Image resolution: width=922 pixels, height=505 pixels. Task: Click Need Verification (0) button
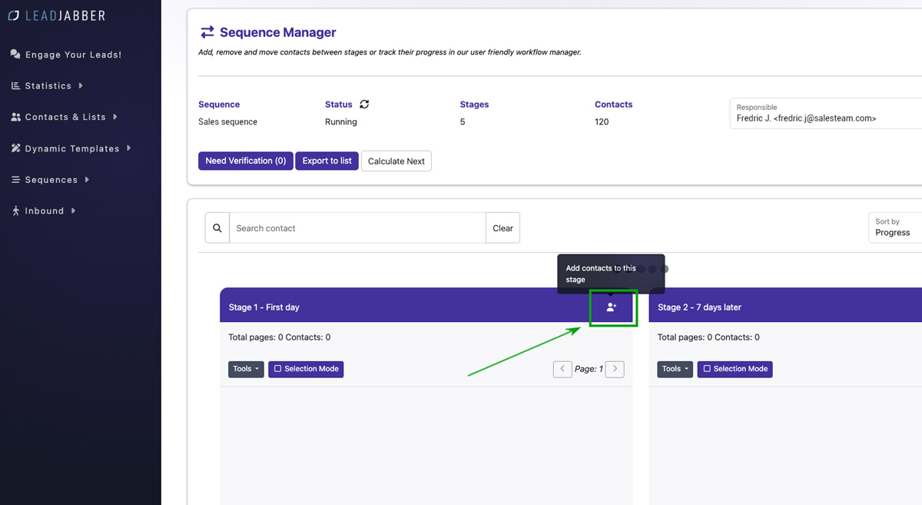coord(246,161)
